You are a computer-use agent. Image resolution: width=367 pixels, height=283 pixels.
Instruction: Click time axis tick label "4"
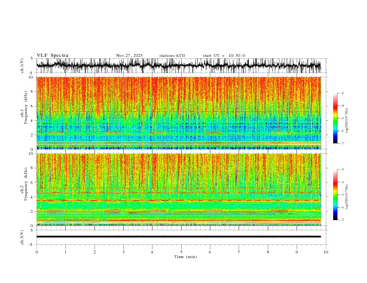click(x=152, y=252)
